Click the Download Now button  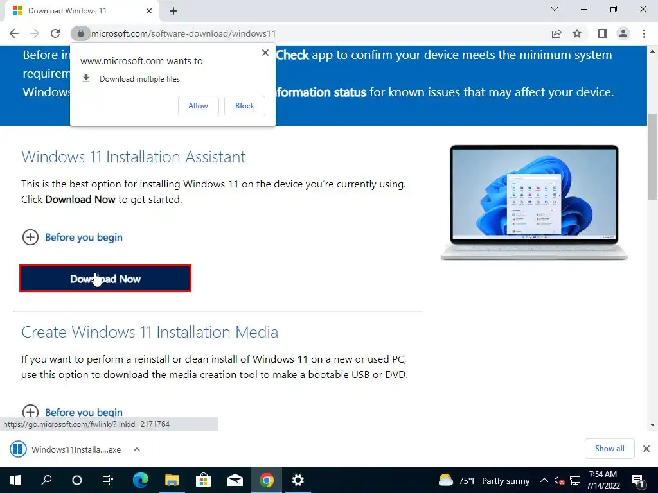click(105, 279)
